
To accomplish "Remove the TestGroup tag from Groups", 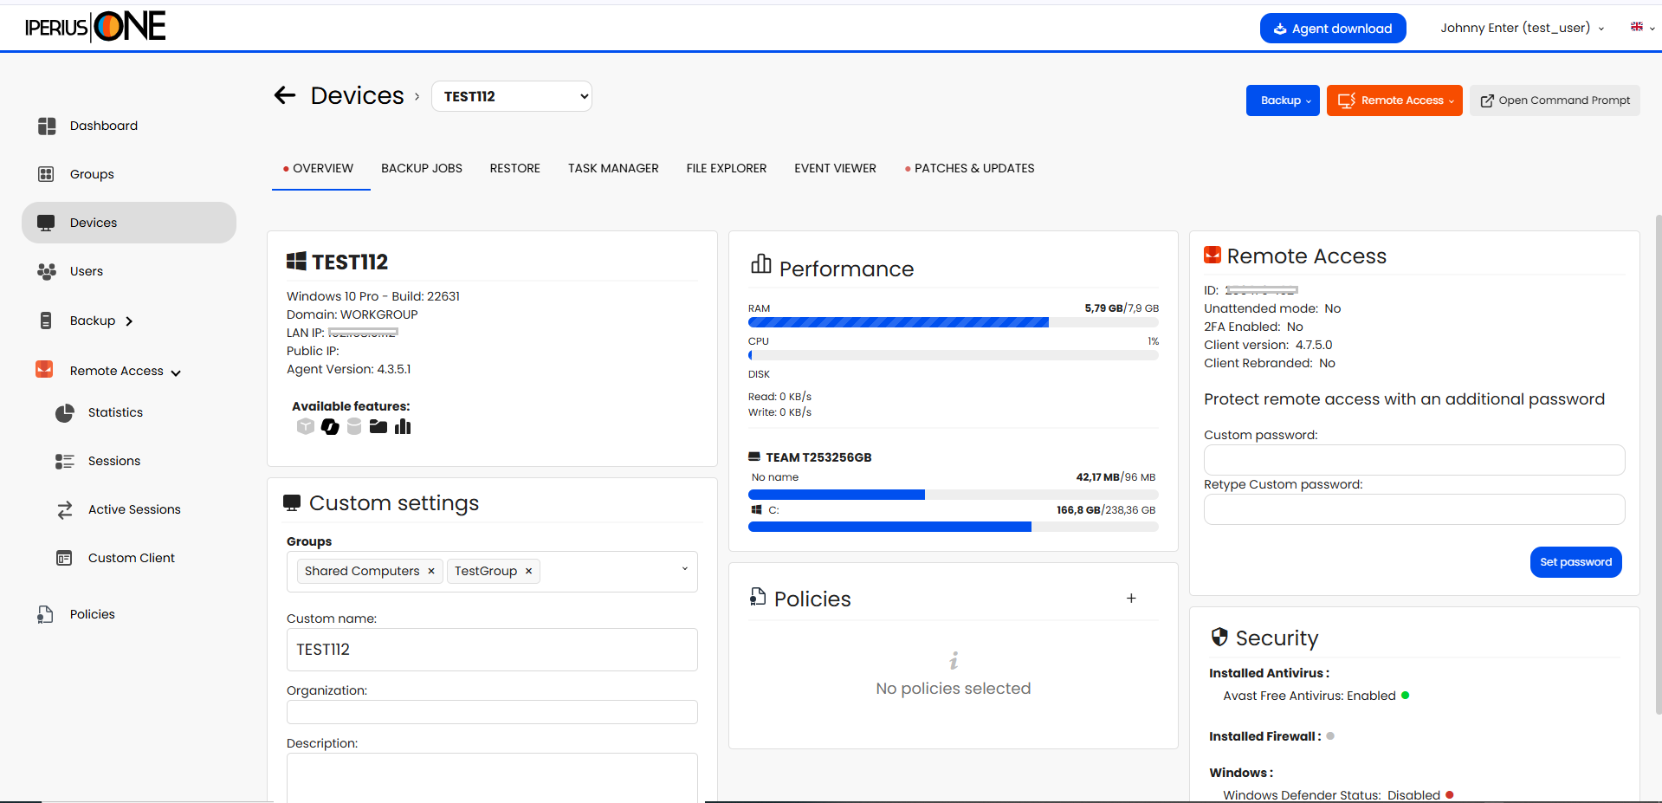I will 528,572.
